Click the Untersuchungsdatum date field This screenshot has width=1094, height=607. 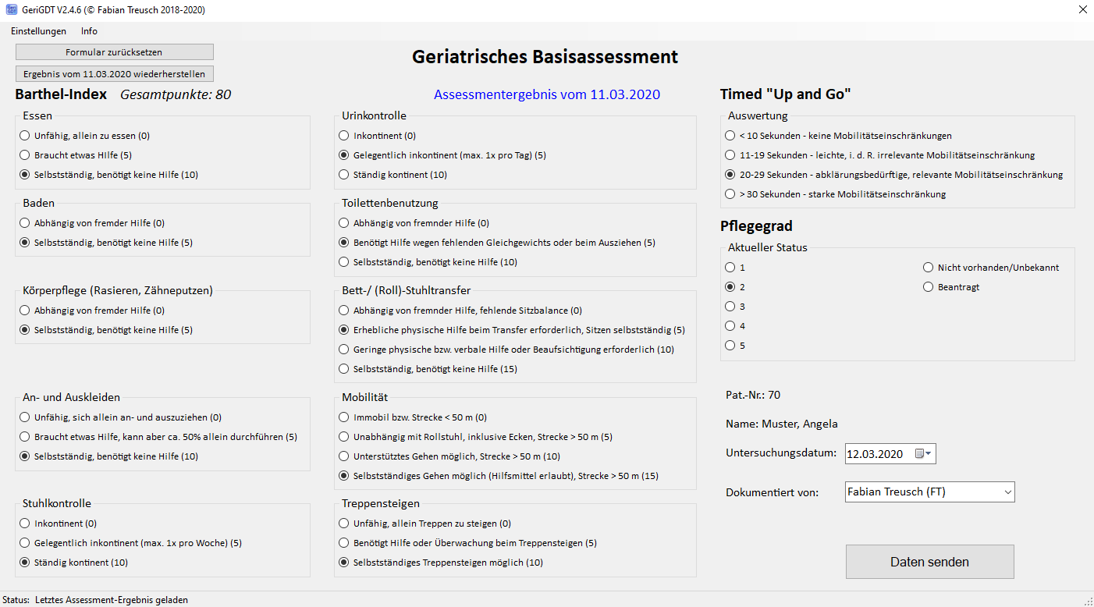(x=878, y=454)
